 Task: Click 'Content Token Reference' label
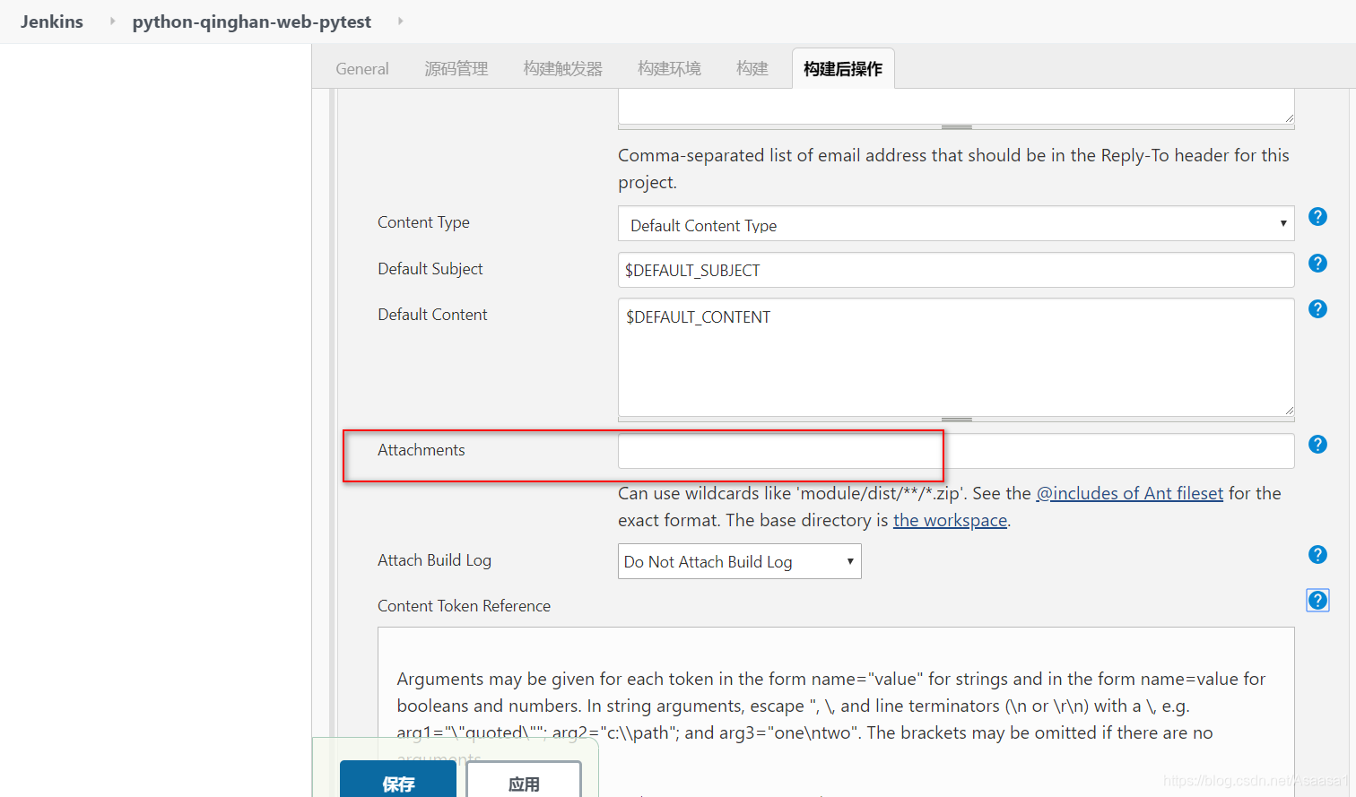pyautogui.click(x=464, y=606)
